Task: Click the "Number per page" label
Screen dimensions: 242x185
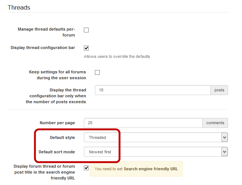Action: (57, 123)
